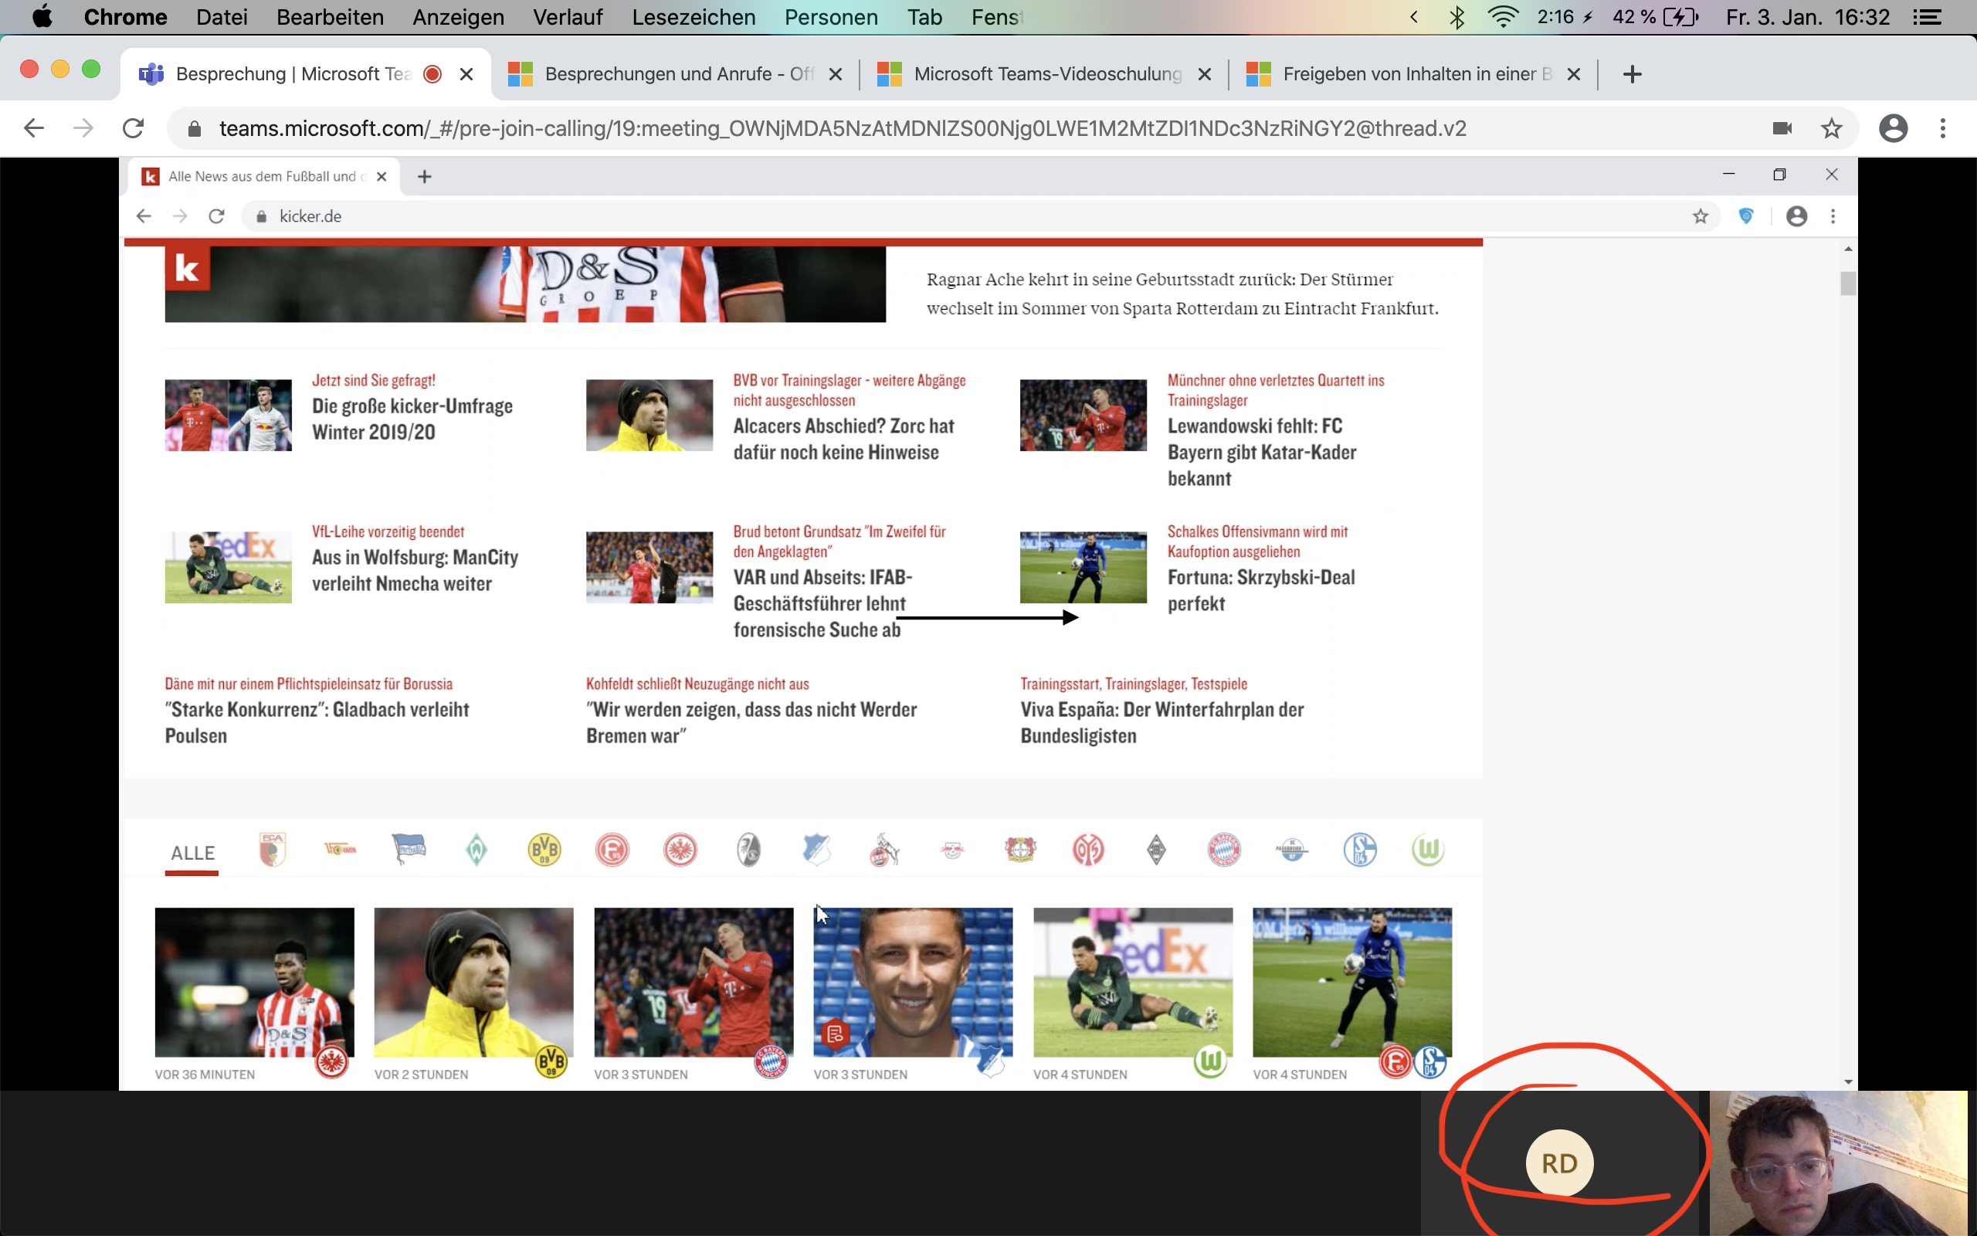Screen dimensions: 1977x1236
Task: Select the Fortuna Düsseldorf F95 logo filter
Action: click(612, 851)
